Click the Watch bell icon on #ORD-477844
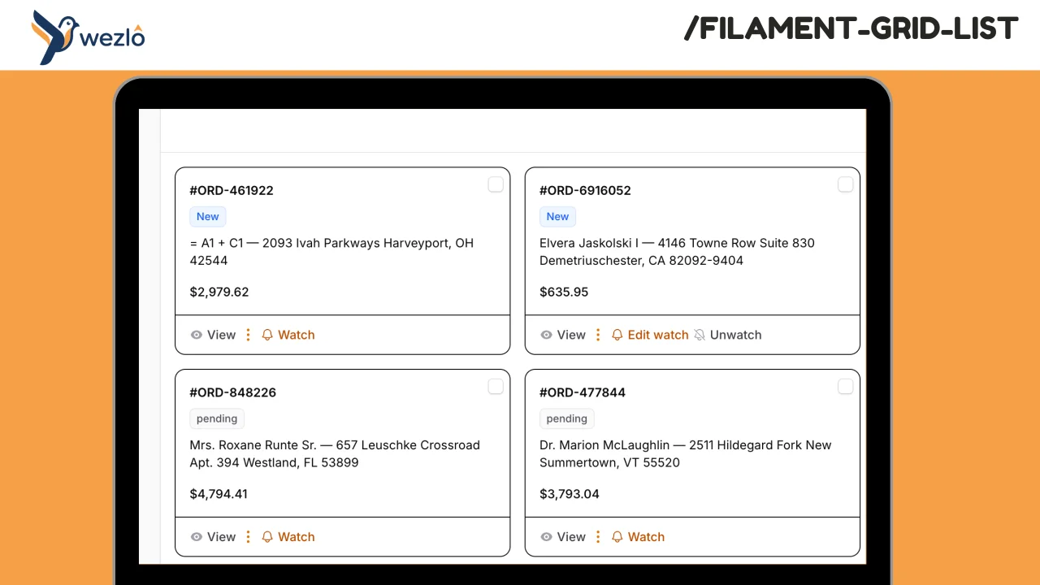 coord(617,536)
